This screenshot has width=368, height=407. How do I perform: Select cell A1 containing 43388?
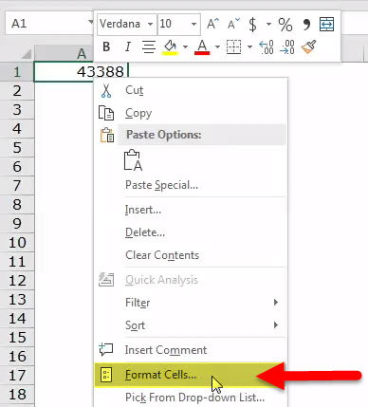point(81,72)
